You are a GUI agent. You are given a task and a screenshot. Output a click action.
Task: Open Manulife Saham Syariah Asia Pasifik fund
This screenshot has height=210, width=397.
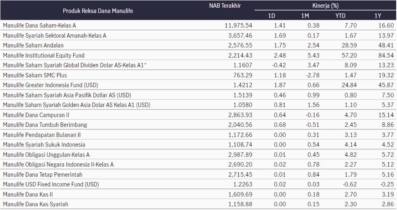click(67, 95)
